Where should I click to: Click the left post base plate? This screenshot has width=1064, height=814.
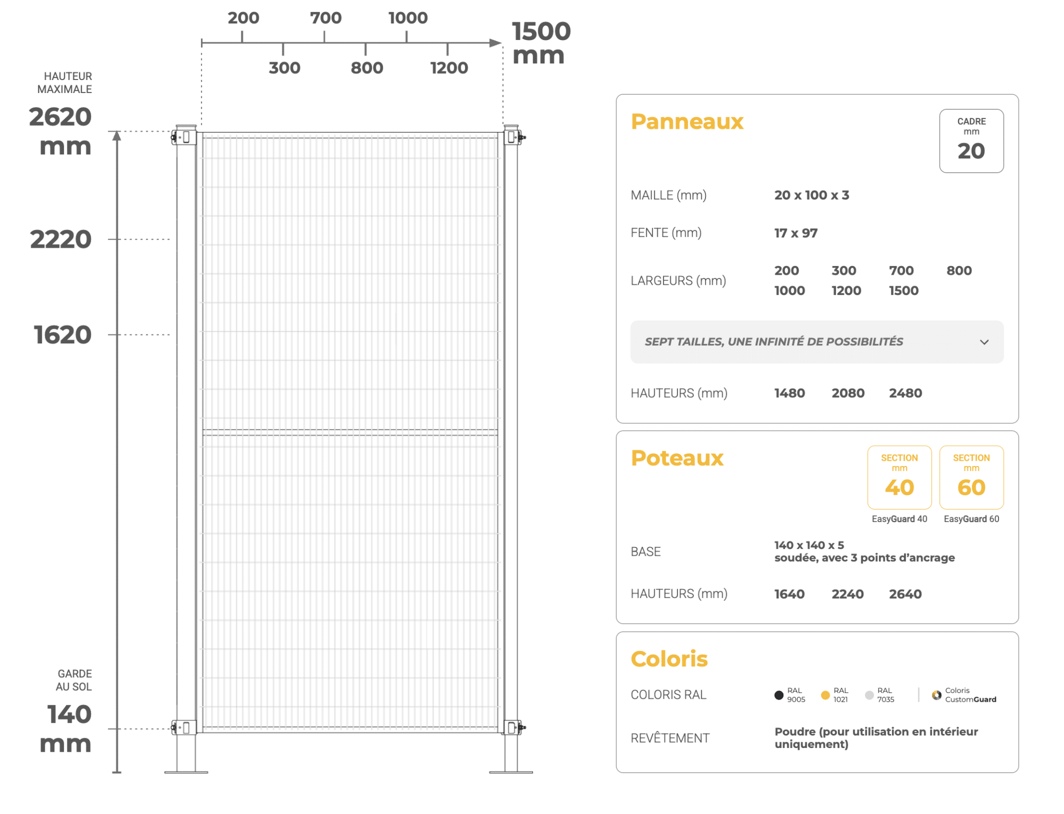[186, 772]
